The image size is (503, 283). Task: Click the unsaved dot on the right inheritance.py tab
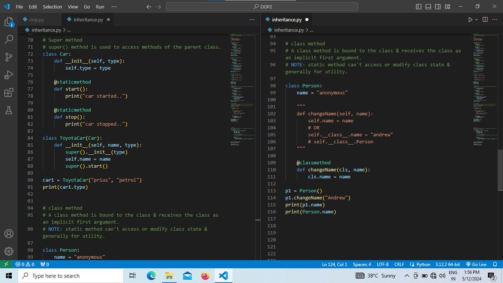tap(307, 20)
